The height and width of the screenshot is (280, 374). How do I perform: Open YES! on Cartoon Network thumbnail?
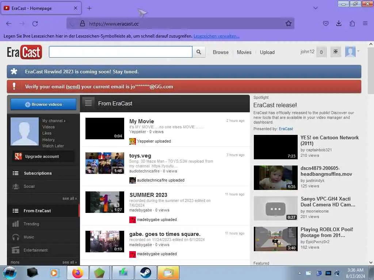pyautogui.click(x=275, y=147)
